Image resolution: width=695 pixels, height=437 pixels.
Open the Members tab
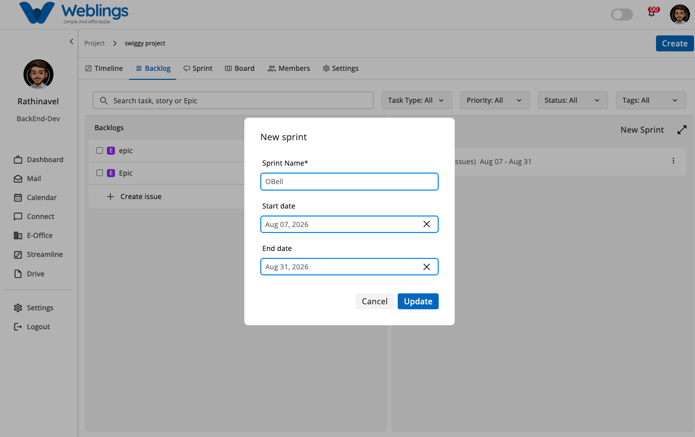pyautogui.click(x=289, y=68)
